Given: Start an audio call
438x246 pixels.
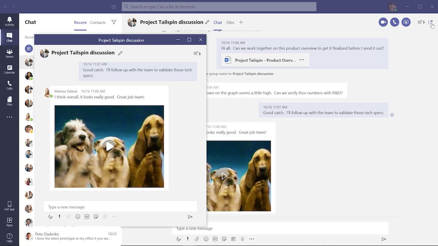Looking at the screenshot, I should (394, 22).
